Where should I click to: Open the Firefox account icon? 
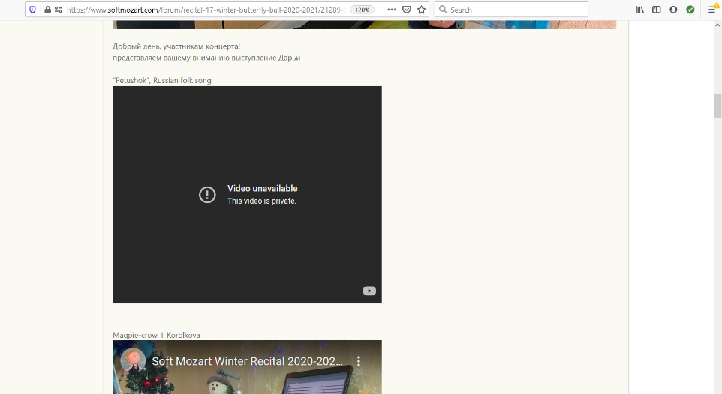tap(673, 10)
